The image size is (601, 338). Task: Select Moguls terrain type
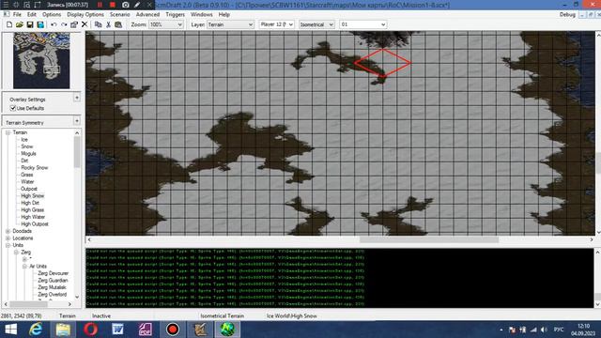click(28, 153)
